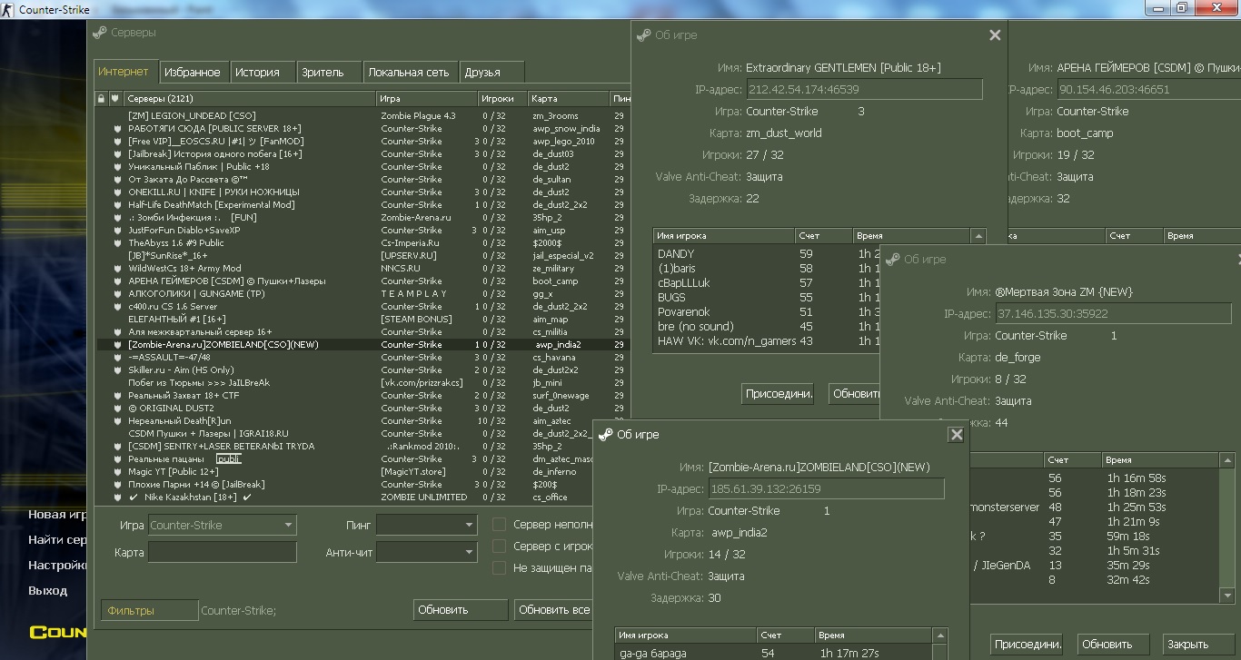Open the Друзья tab
The image size is (1241, 660).
click(x=492, y=73)
